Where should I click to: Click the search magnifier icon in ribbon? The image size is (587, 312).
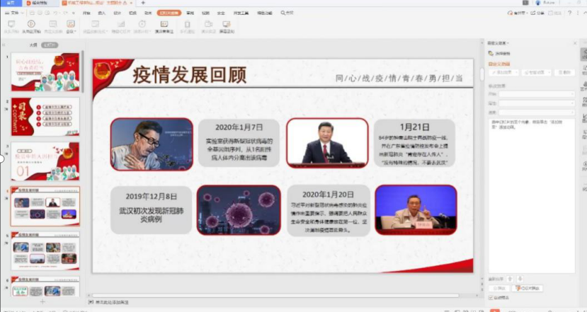(283, 13)
